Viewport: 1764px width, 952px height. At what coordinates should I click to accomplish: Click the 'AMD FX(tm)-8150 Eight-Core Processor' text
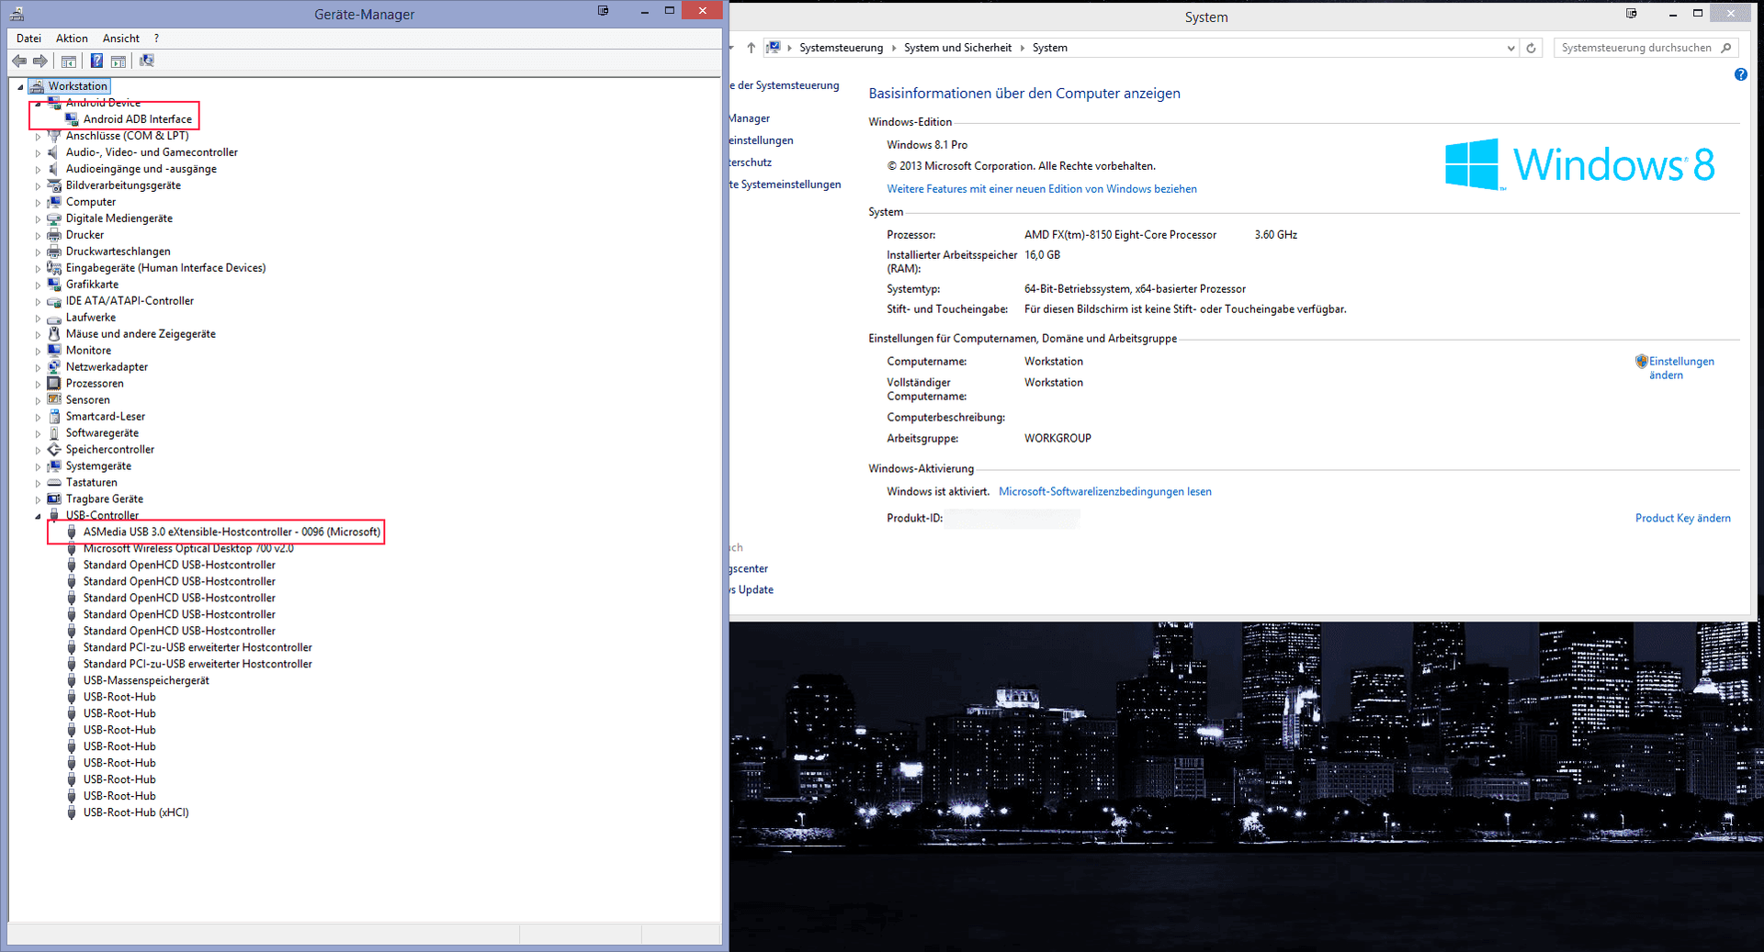coord(1120,235)
